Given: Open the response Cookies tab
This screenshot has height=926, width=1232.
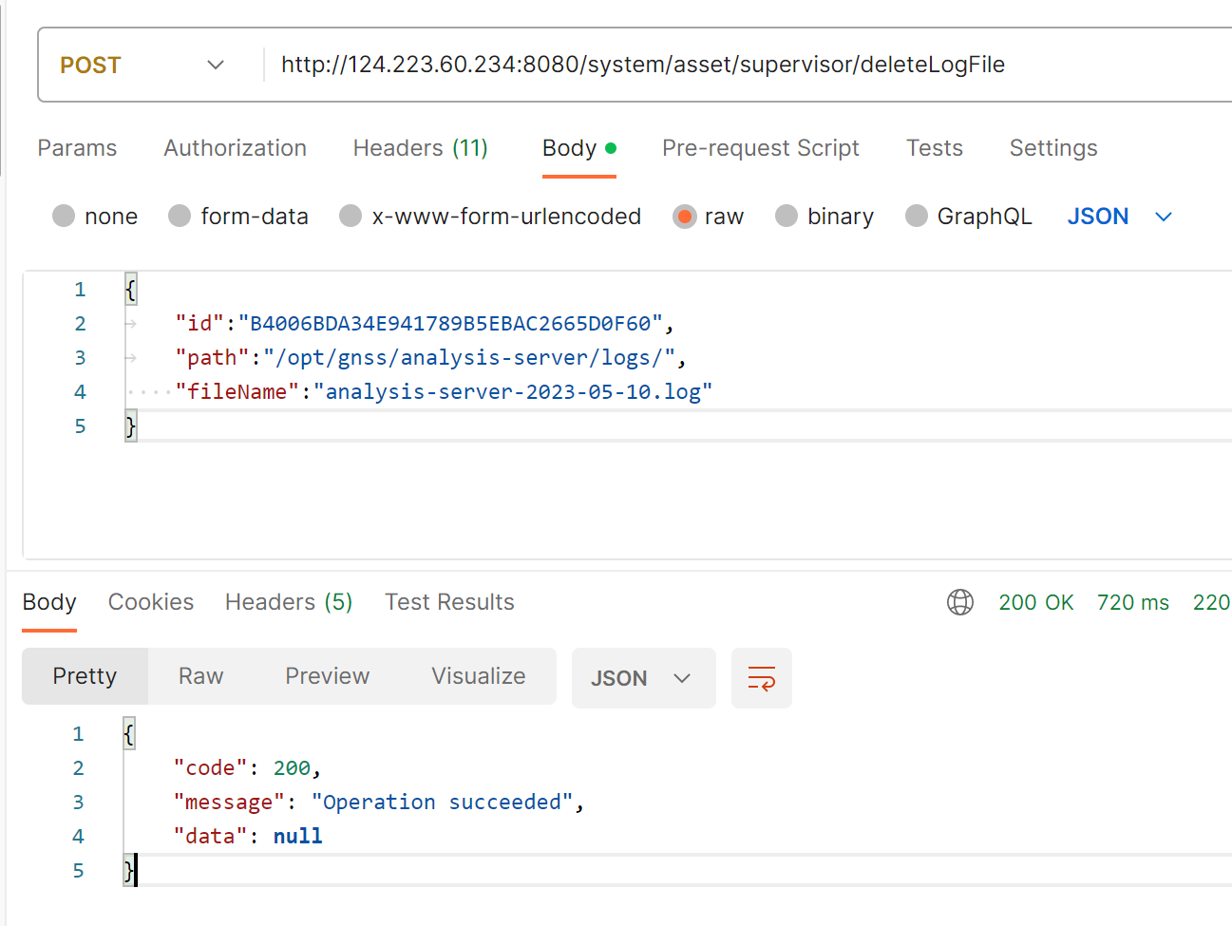Looking at the screenshot, I should coord(150,602).
